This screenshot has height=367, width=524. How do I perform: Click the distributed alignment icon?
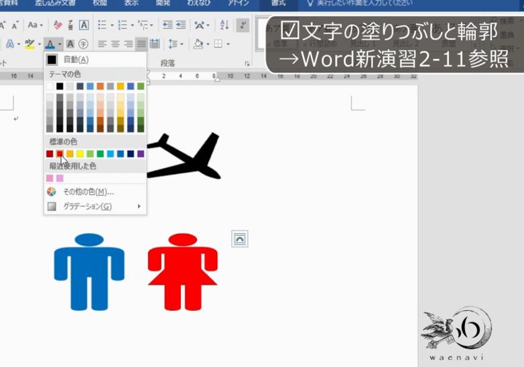154,44
